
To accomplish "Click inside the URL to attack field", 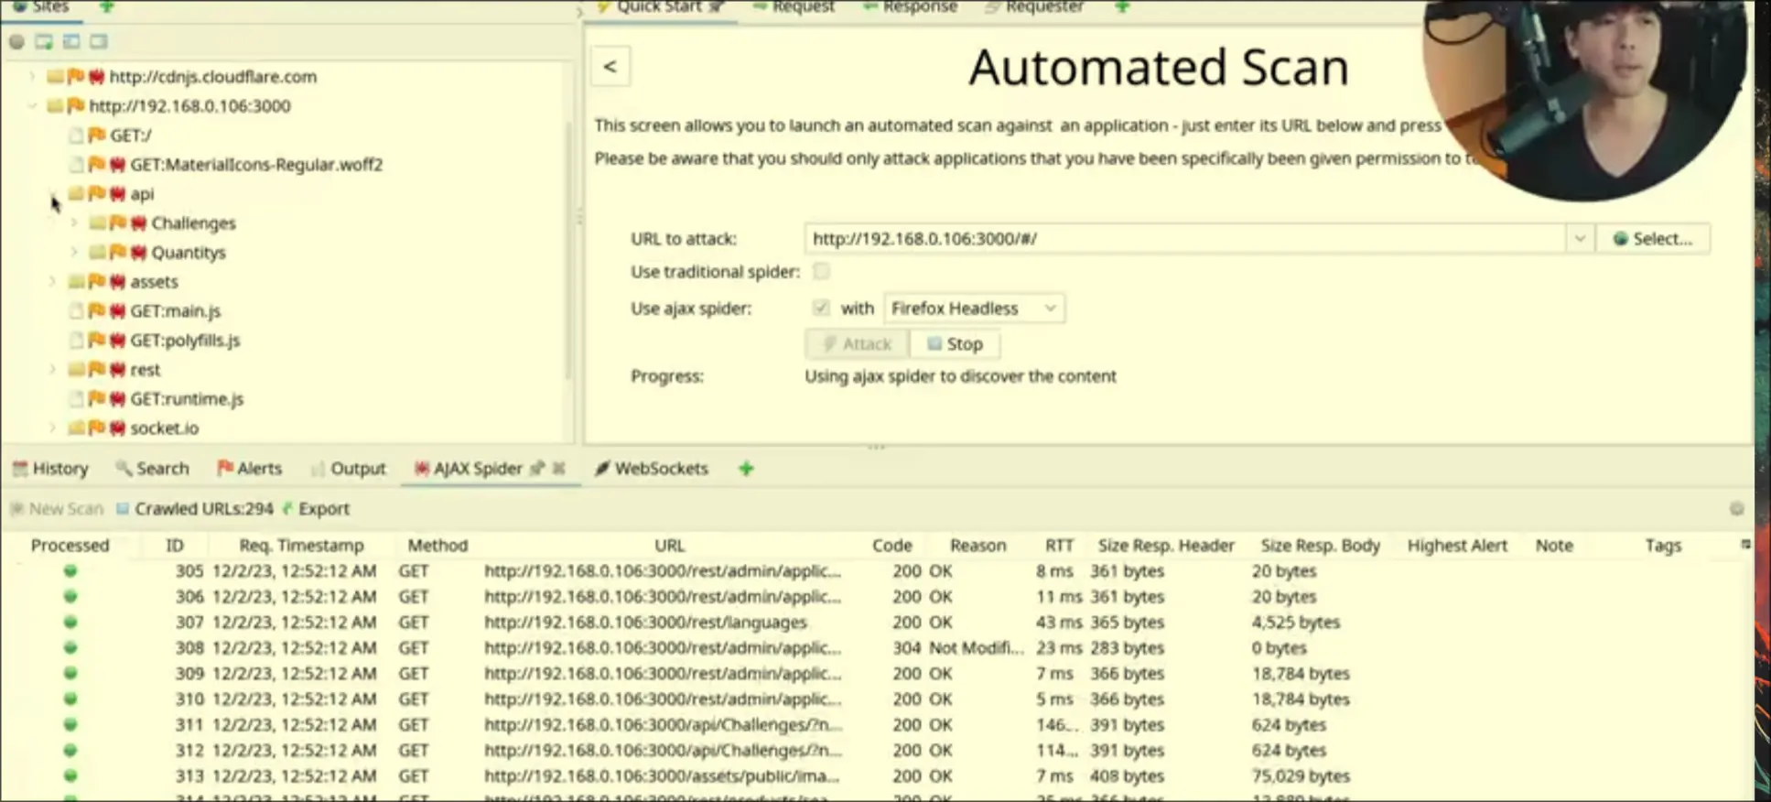I will [1181, 239].
